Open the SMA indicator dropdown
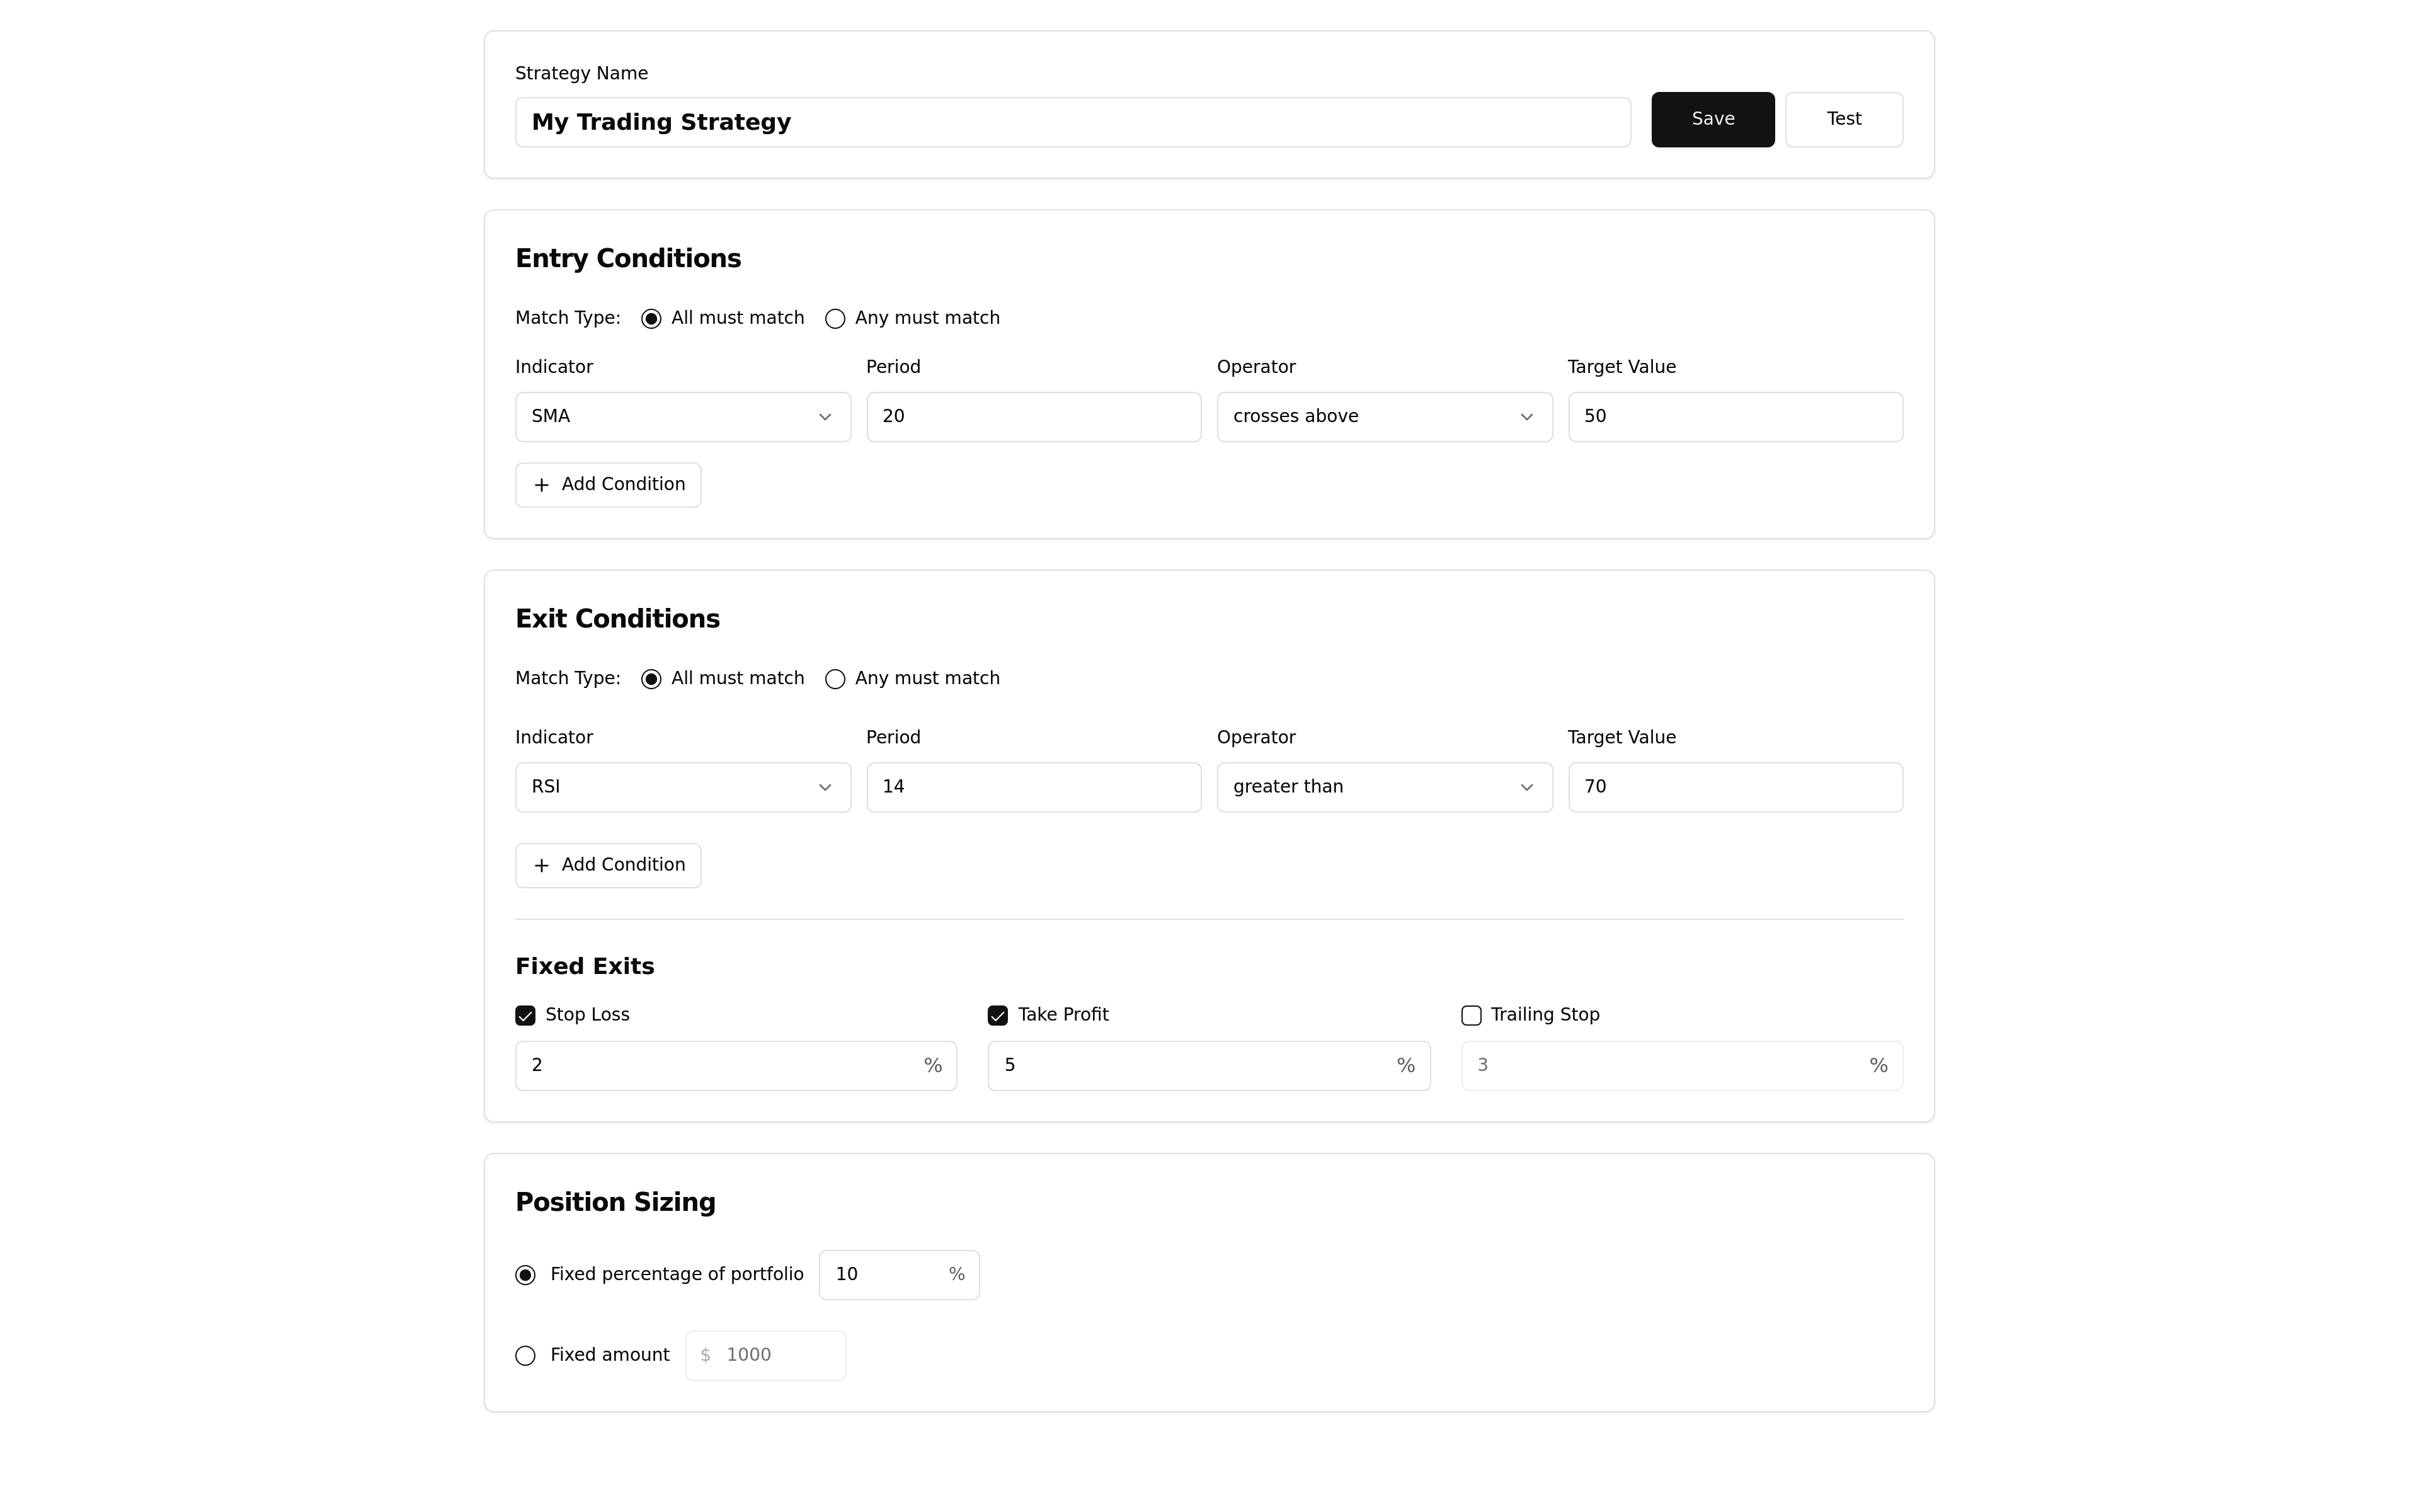This screenshot has height=1512, width=2419. coord(682,417)
